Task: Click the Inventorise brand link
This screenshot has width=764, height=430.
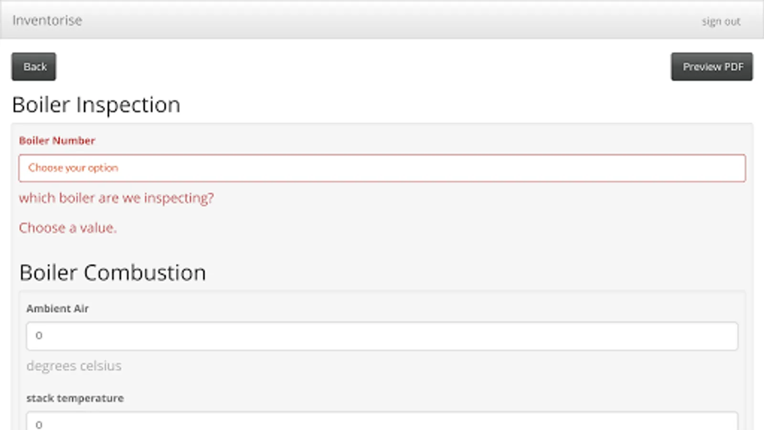Action: point(47,21)
